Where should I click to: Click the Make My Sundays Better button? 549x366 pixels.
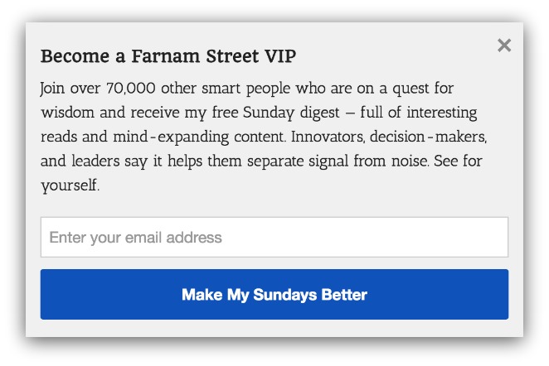click(x=274, y=294)
